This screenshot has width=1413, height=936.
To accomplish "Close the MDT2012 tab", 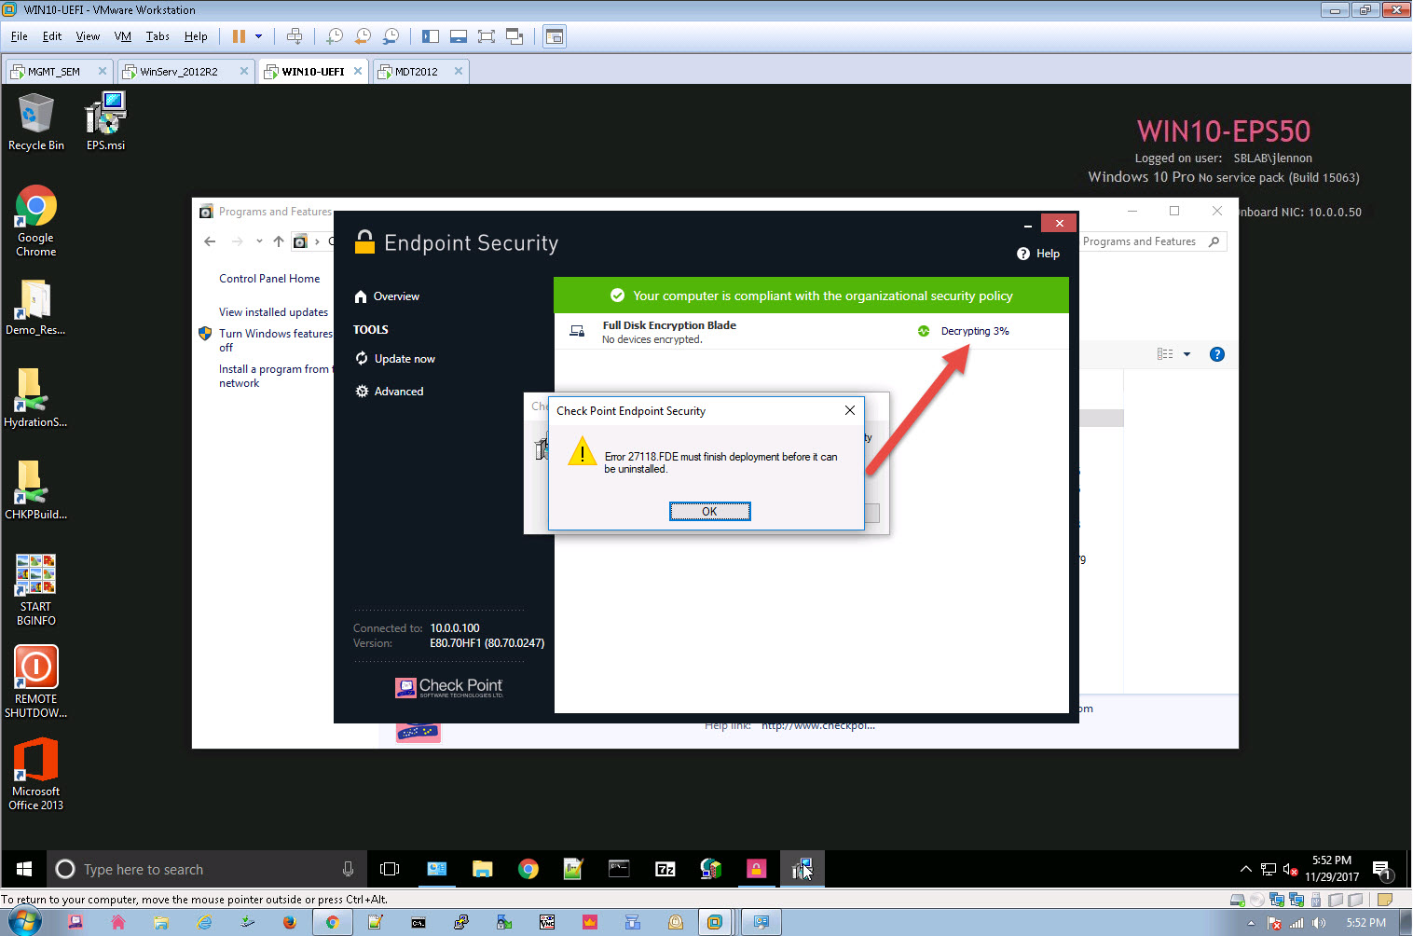I will tap(458, 71).
